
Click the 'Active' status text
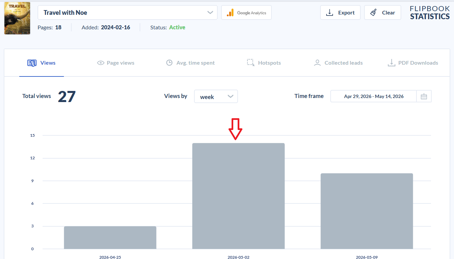177,28
